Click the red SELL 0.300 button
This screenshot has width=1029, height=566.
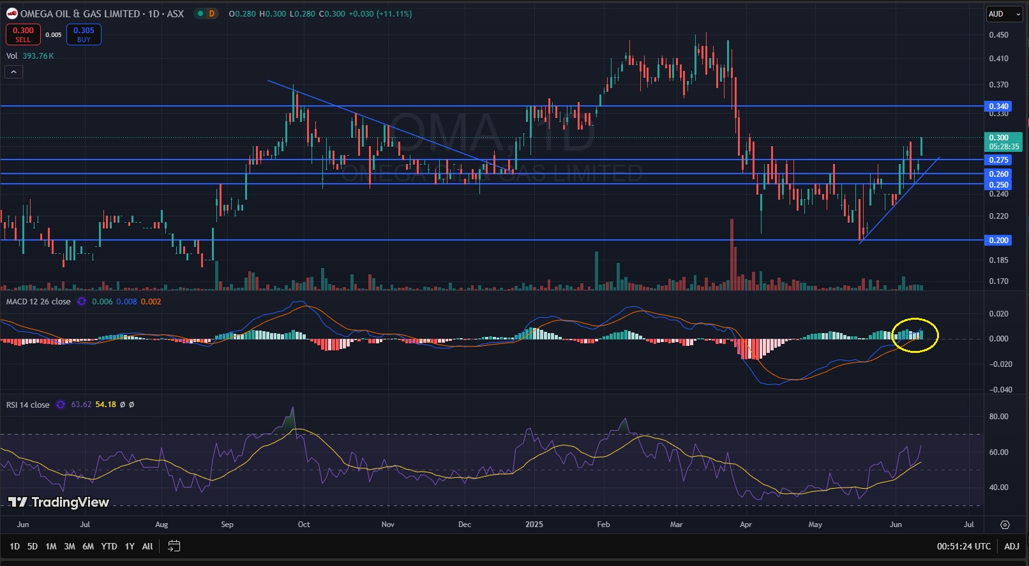pos(23,34)
